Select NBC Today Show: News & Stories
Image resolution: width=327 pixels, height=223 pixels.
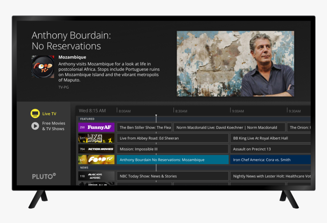[173, 176]
